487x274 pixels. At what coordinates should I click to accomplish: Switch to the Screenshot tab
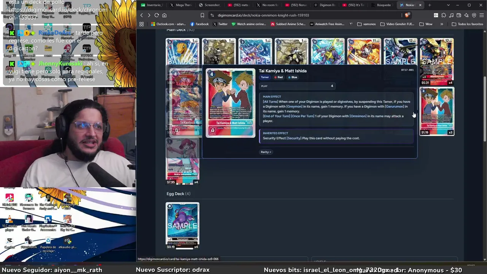[x=209, y=5]
